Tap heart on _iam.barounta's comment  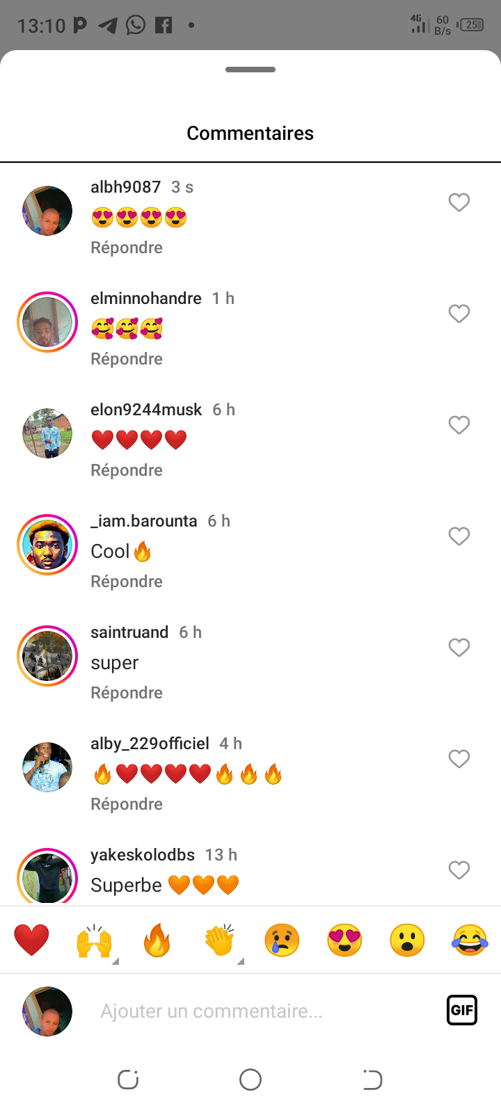(459, 536)
